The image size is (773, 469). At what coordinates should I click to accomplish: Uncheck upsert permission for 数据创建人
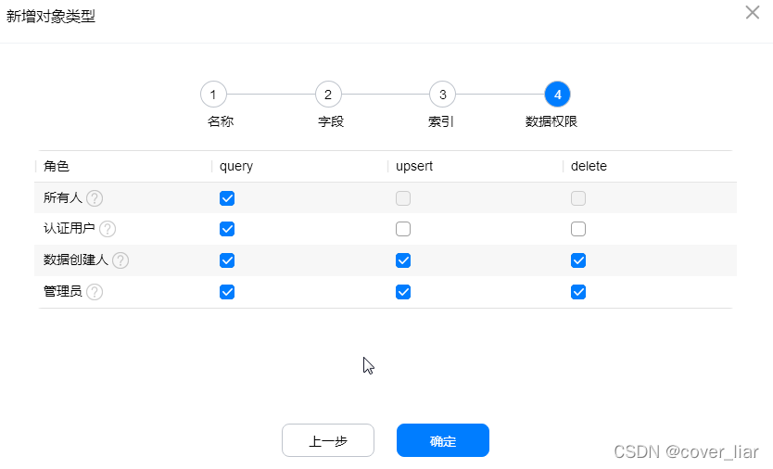[x=403, y=260]
